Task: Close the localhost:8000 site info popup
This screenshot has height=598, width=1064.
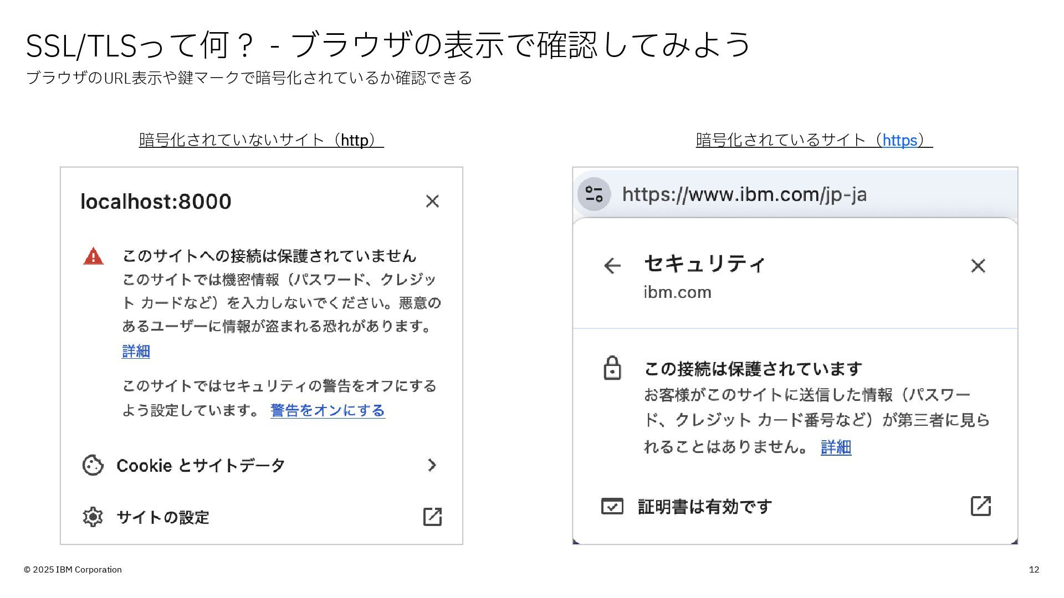Action: 432,201
